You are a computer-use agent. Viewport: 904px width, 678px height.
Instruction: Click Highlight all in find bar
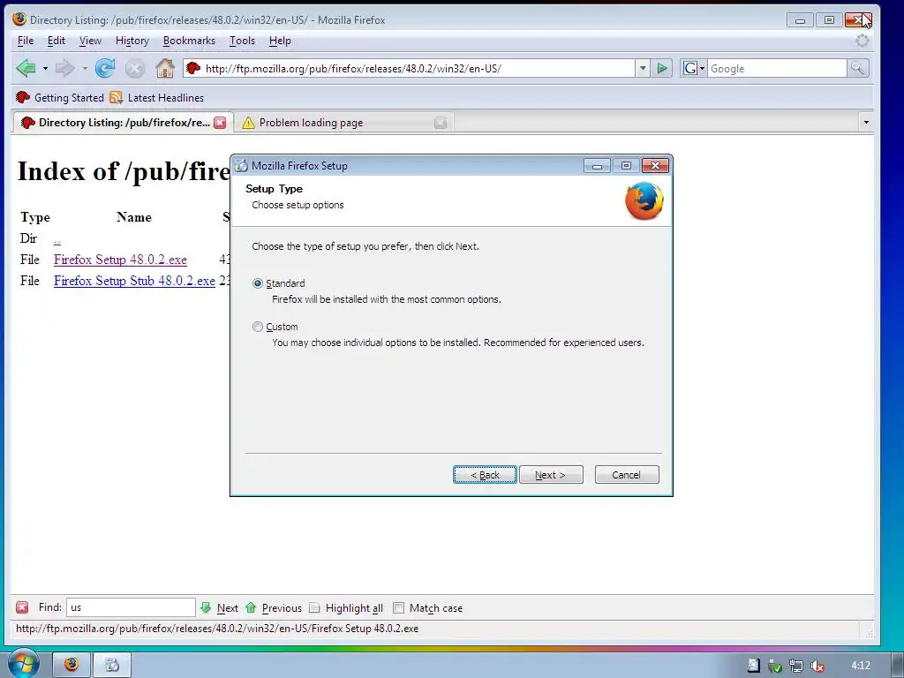[346, 607]
